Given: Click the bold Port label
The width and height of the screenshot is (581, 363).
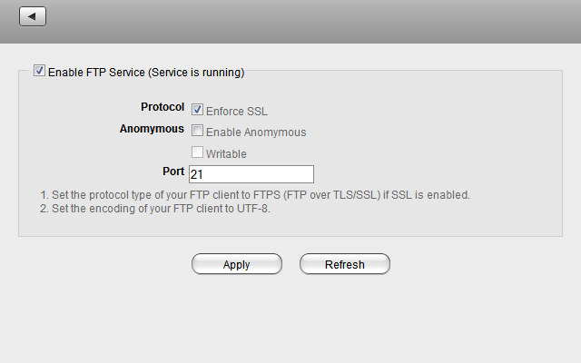Looking at the screenshot, I should click(172, 171).
